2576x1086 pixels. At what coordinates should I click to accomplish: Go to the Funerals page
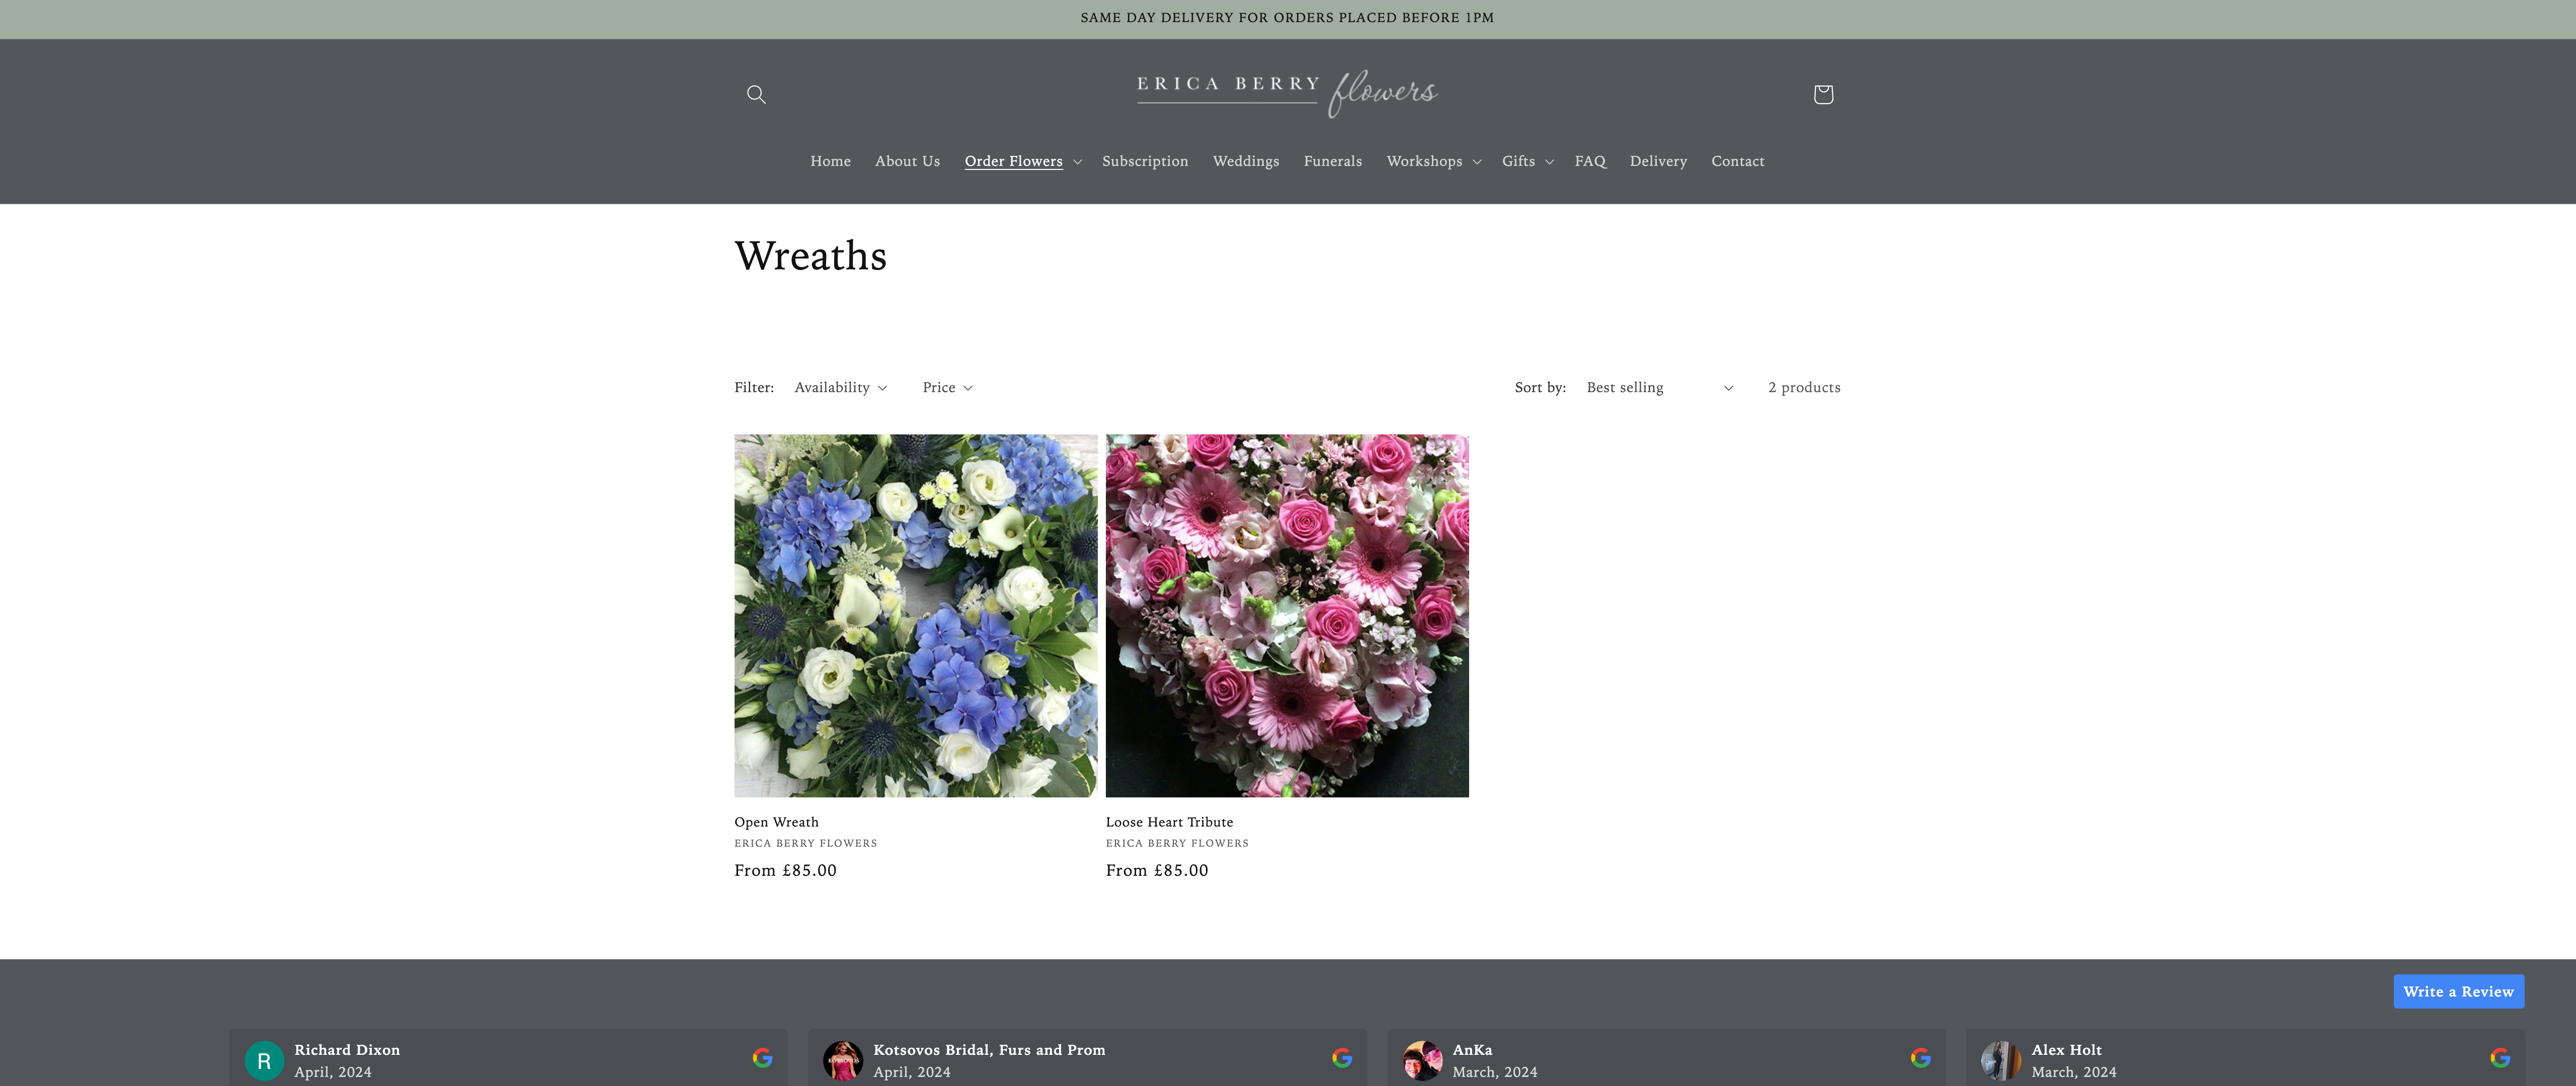tap(1332, 161)
